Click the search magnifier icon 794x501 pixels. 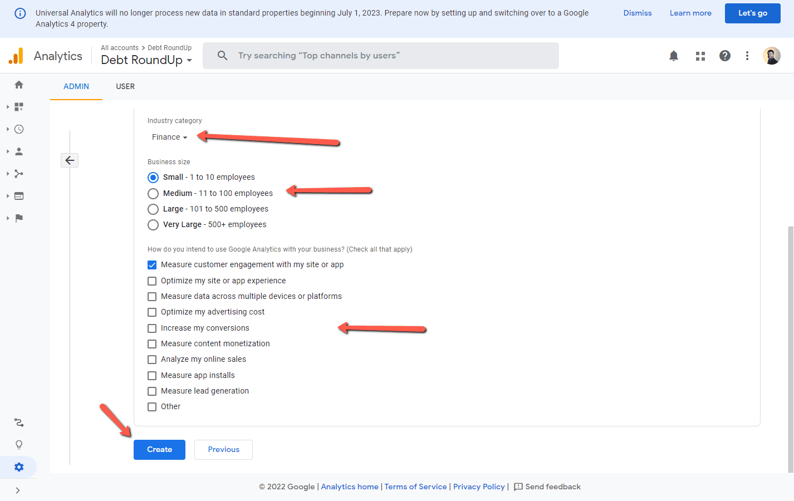[223, 56]
